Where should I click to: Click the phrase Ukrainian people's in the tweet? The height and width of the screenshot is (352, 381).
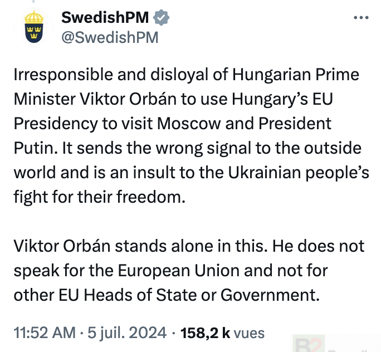click(x=299, y=173)
